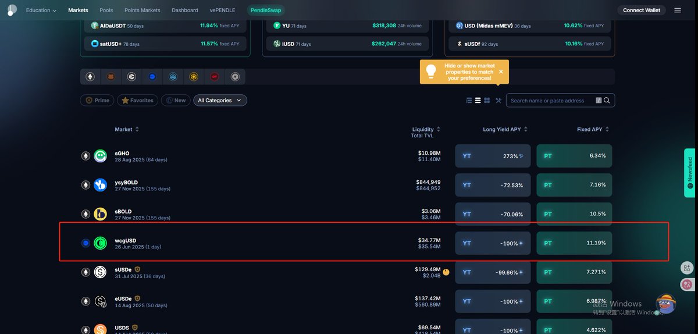Click the wcgUSD market name
Viewport: 698px width, 334px height.
click(126, 240)
